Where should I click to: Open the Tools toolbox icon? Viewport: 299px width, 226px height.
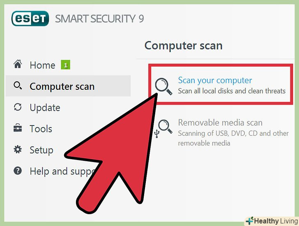pos(18,128)
